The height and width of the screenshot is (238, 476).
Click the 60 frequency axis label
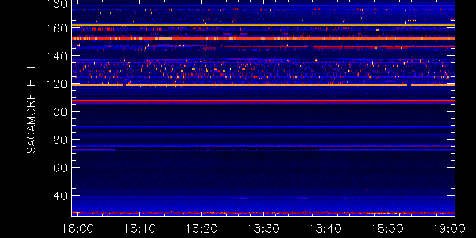tap(61, 168)
